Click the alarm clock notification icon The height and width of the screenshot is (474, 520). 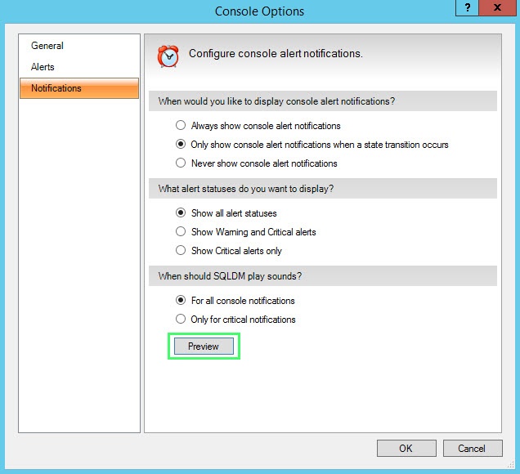168,55
